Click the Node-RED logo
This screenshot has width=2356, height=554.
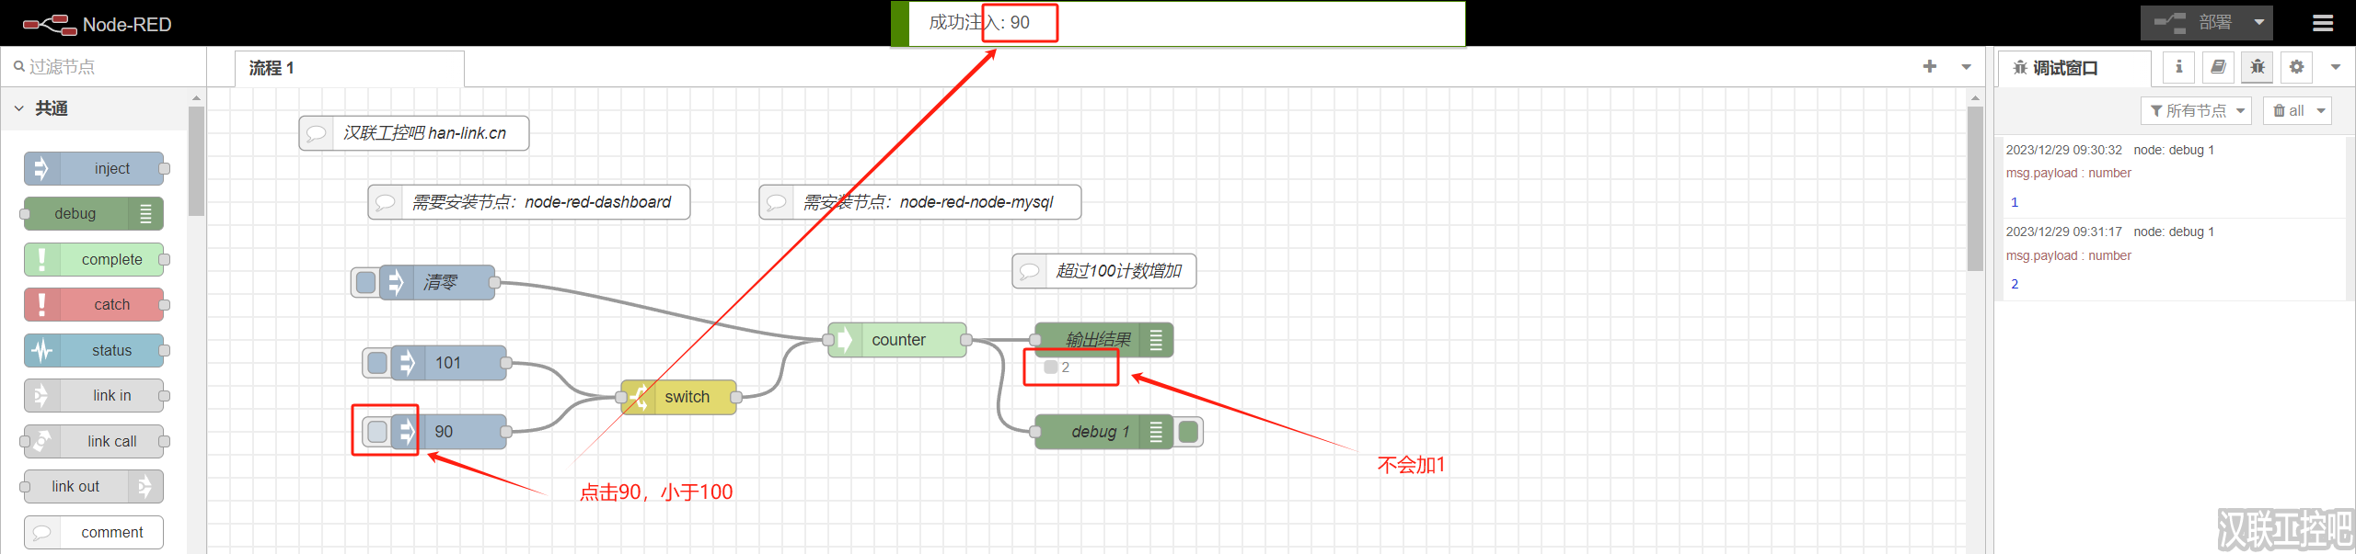tap(98, 24)
